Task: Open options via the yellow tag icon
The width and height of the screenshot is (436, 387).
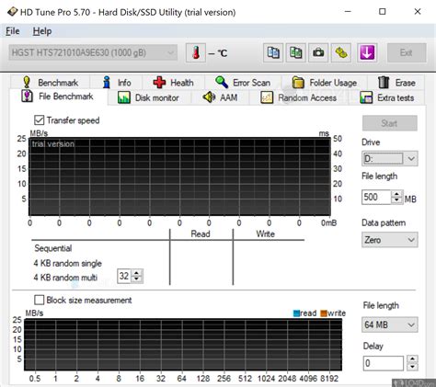Action: 341,52
